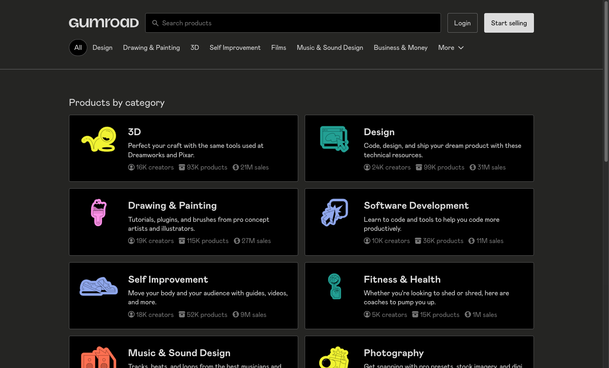Click the yellow Photography camera illustration
This screenshot has width=609, height=368.
[x=334, y=357]
